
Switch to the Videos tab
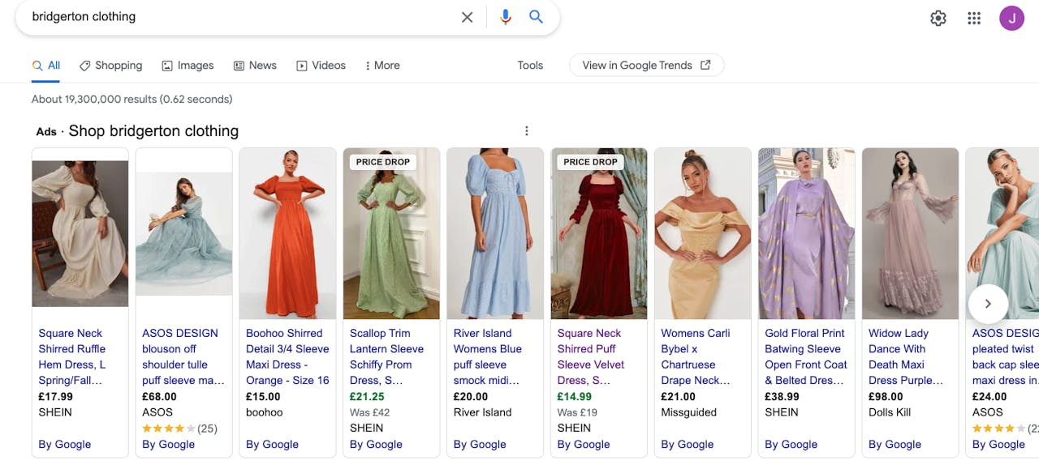coord(321,66)
